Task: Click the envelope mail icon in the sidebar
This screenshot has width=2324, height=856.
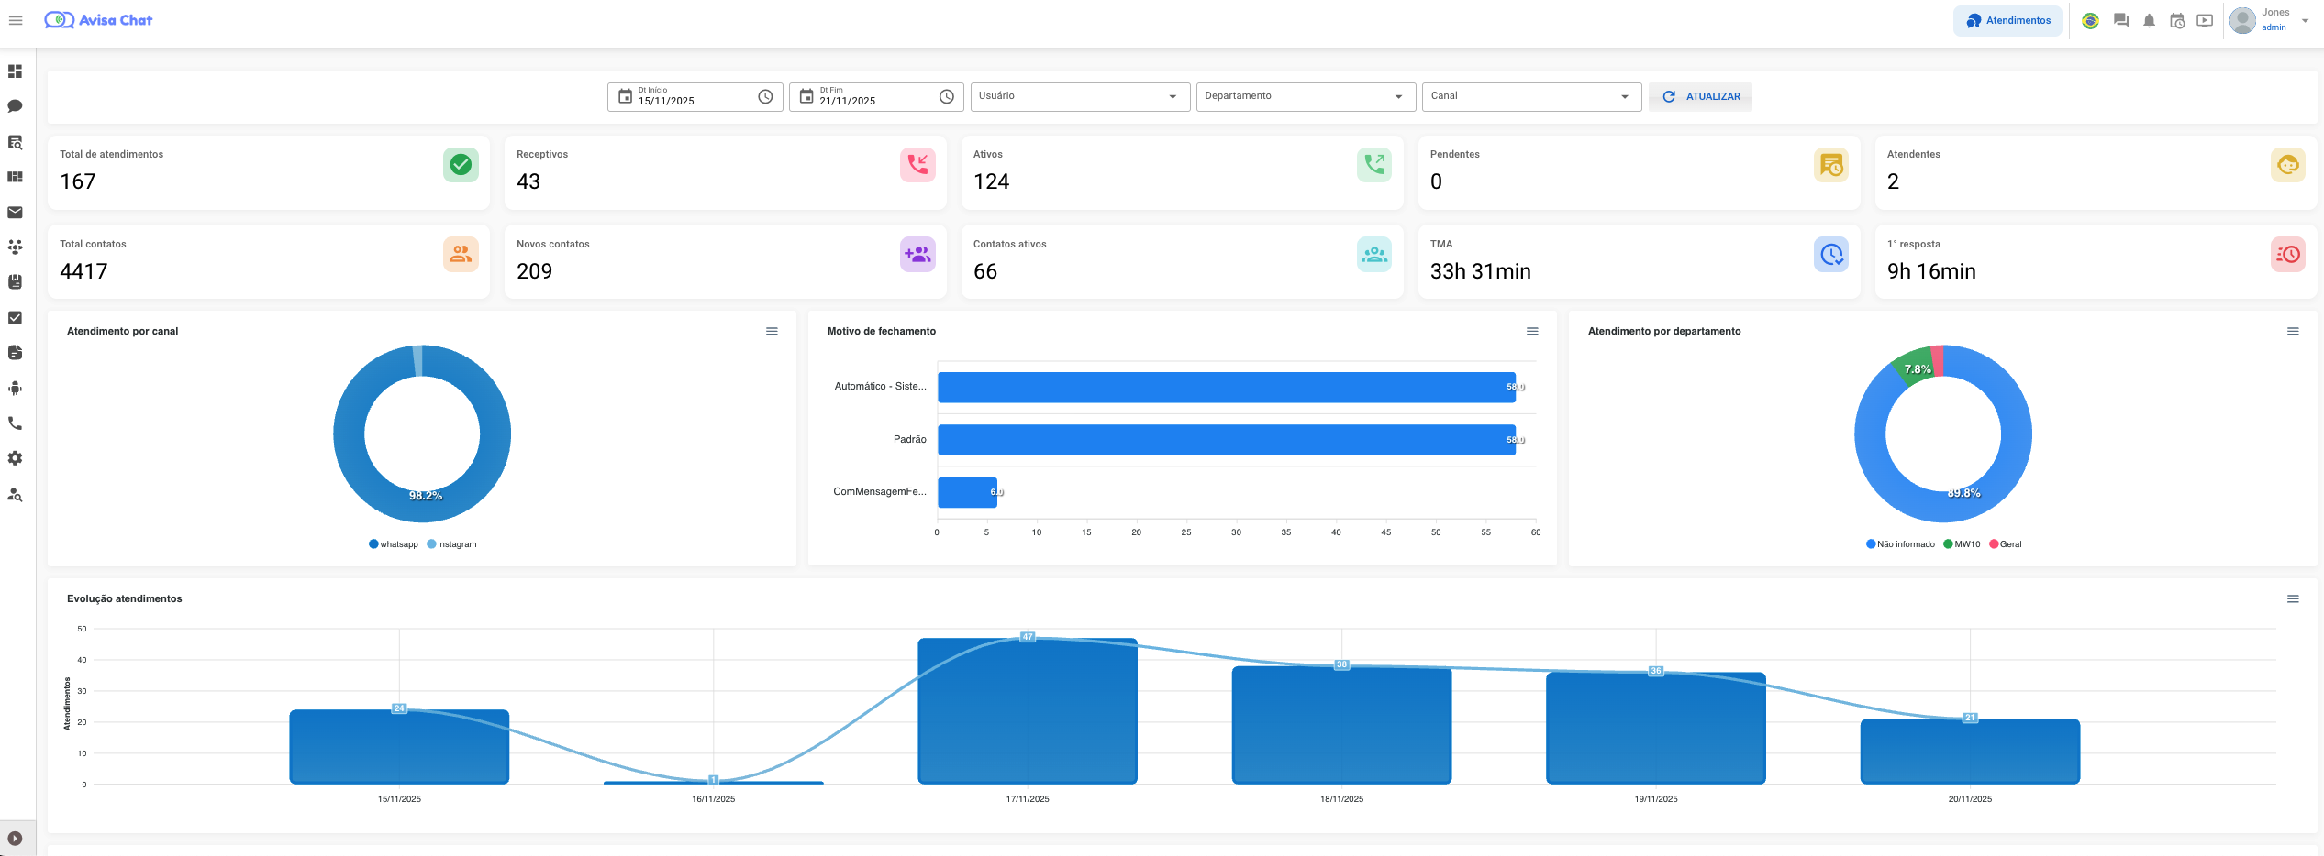Action: point(15,213)
